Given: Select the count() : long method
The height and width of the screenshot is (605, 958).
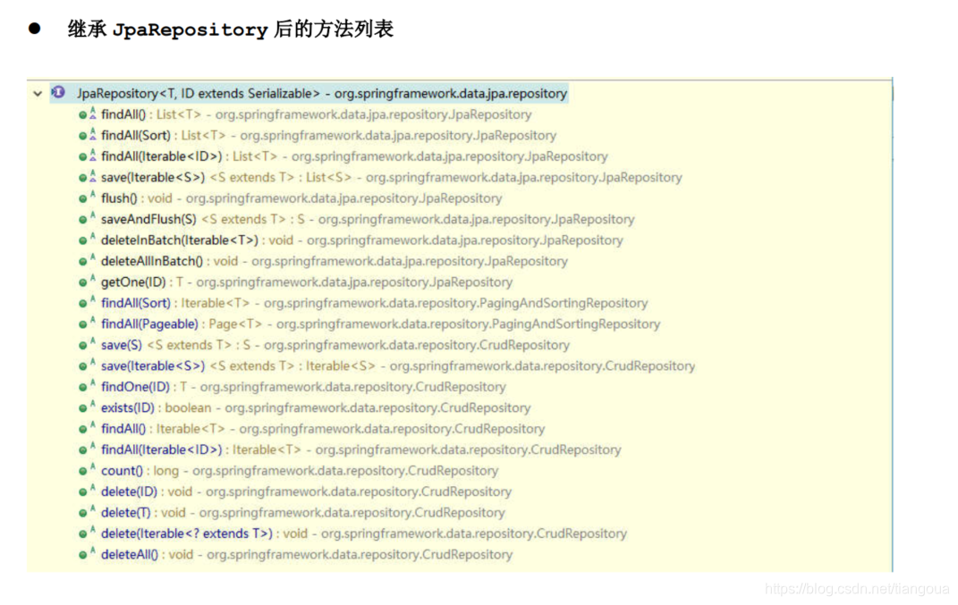Looking at the screenshot, I should click(x=300, y=471).
